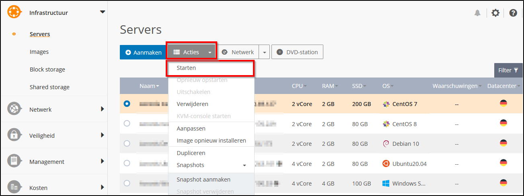Select the Debian 10 server radio button

click(127, 143)
